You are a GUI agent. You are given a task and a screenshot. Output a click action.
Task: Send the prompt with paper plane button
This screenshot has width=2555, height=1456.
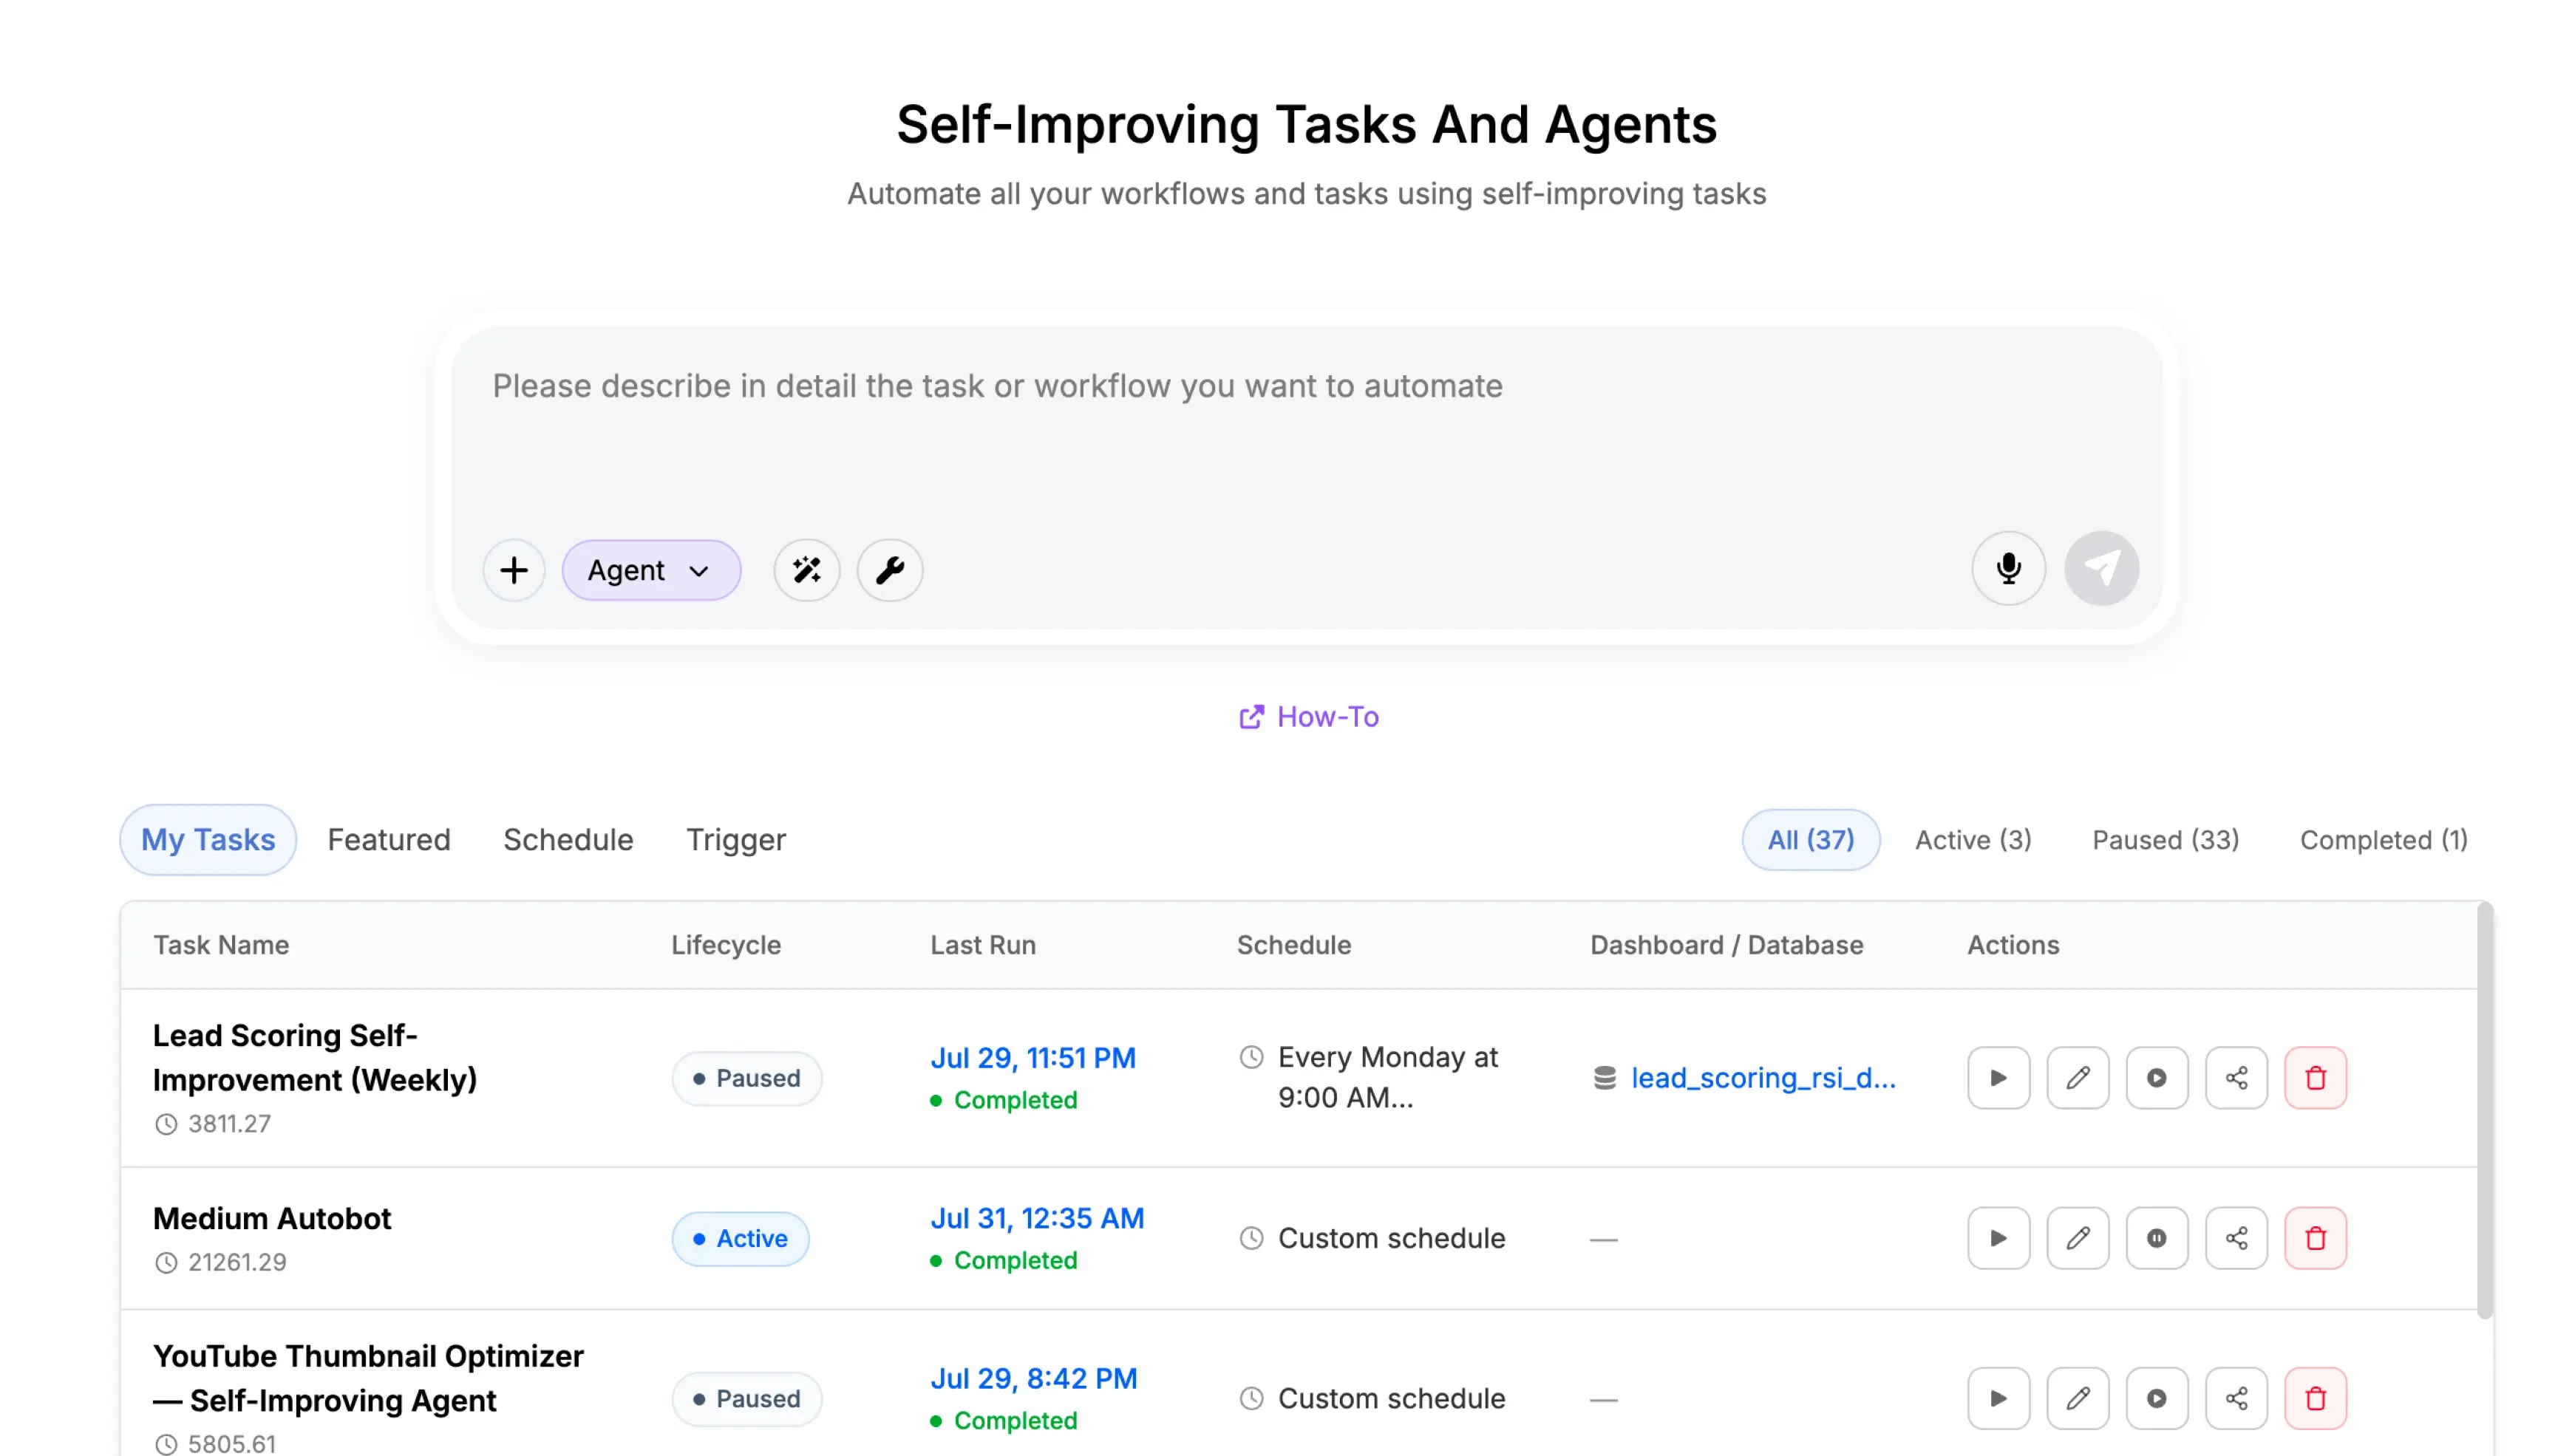[2100, 568]
